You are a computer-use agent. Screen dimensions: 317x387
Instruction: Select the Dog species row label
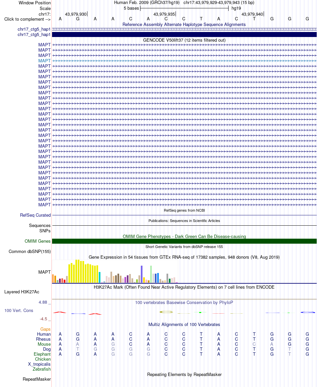coord(47,349)
